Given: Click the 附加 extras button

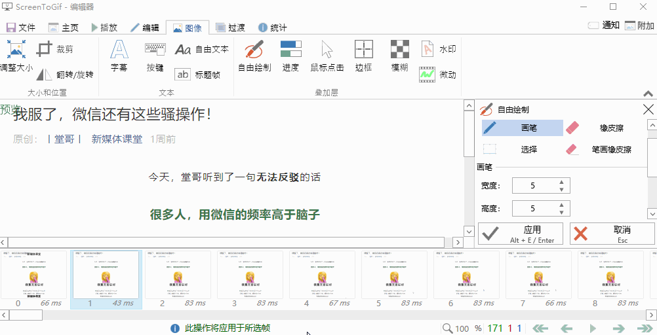Looking at the screenshot, I should tap(639, 26).
